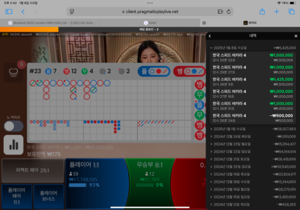The image size is (300, 210).
Task: Bet on Player Pair 11:1
Action: coord(16,196)
